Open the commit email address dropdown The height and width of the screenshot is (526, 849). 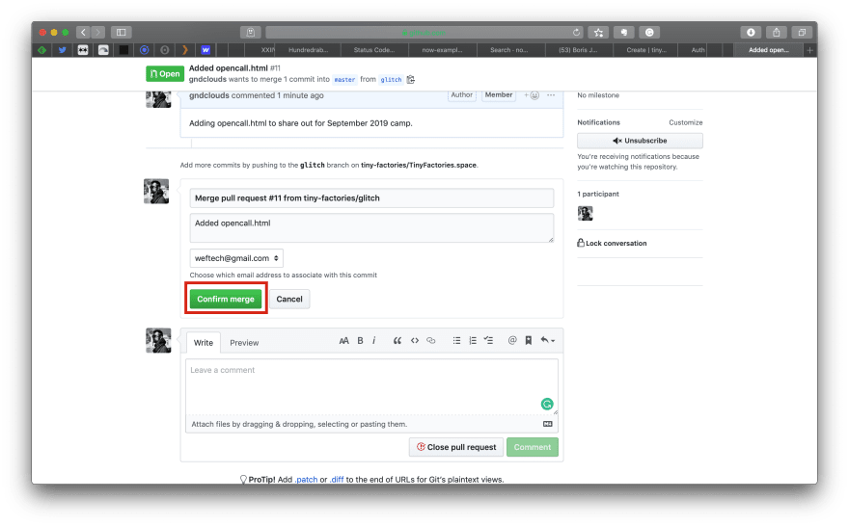click(x=236, y=258)
